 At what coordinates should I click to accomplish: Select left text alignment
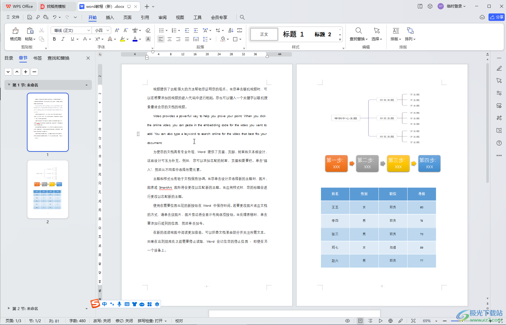pyautogui.click(x=161, y=39)
